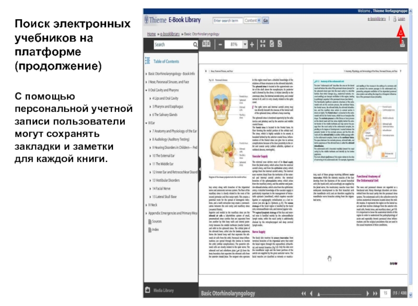Follow the Home breadcrumb link
The width and height of the screenshot is (418, 306).
[151, 34]
